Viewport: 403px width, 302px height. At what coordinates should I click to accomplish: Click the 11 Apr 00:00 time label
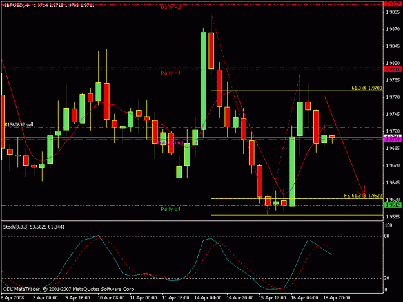[x=143, y=298]
